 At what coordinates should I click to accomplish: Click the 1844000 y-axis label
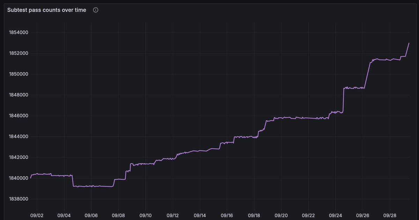19,136
